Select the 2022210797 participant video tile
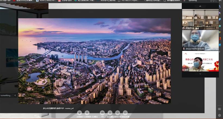 [x=200, y=40]
